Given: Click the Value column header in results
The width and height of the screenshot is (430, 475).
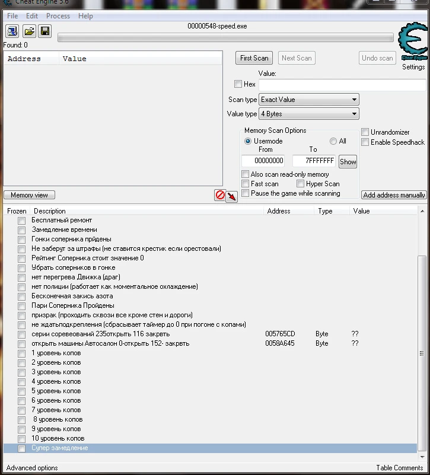Looking at the screenshot, I should (x=141, y=59).
